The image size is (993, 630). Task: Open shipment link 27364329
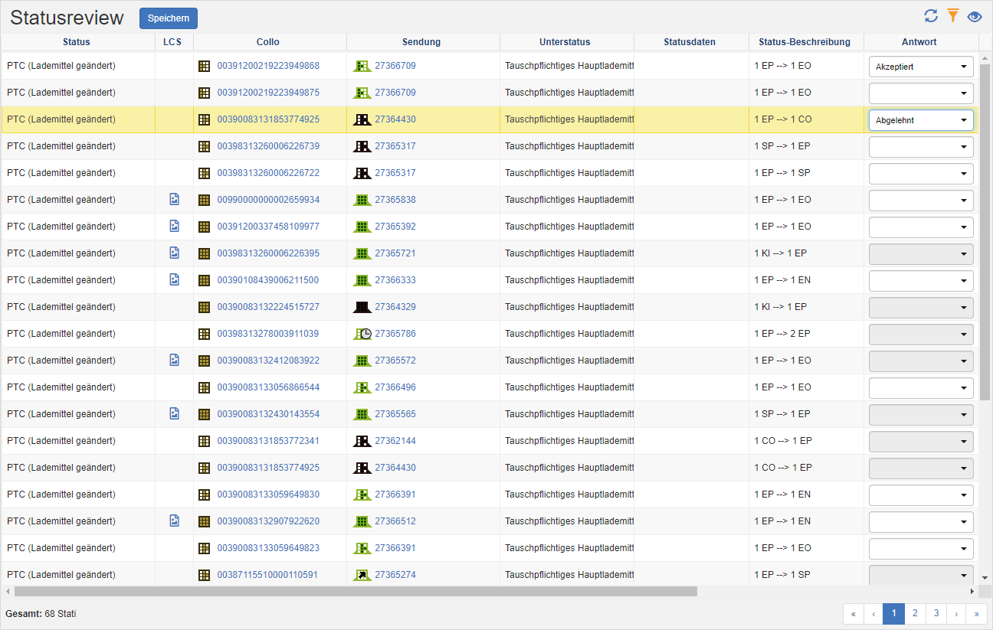click(395, 307)
